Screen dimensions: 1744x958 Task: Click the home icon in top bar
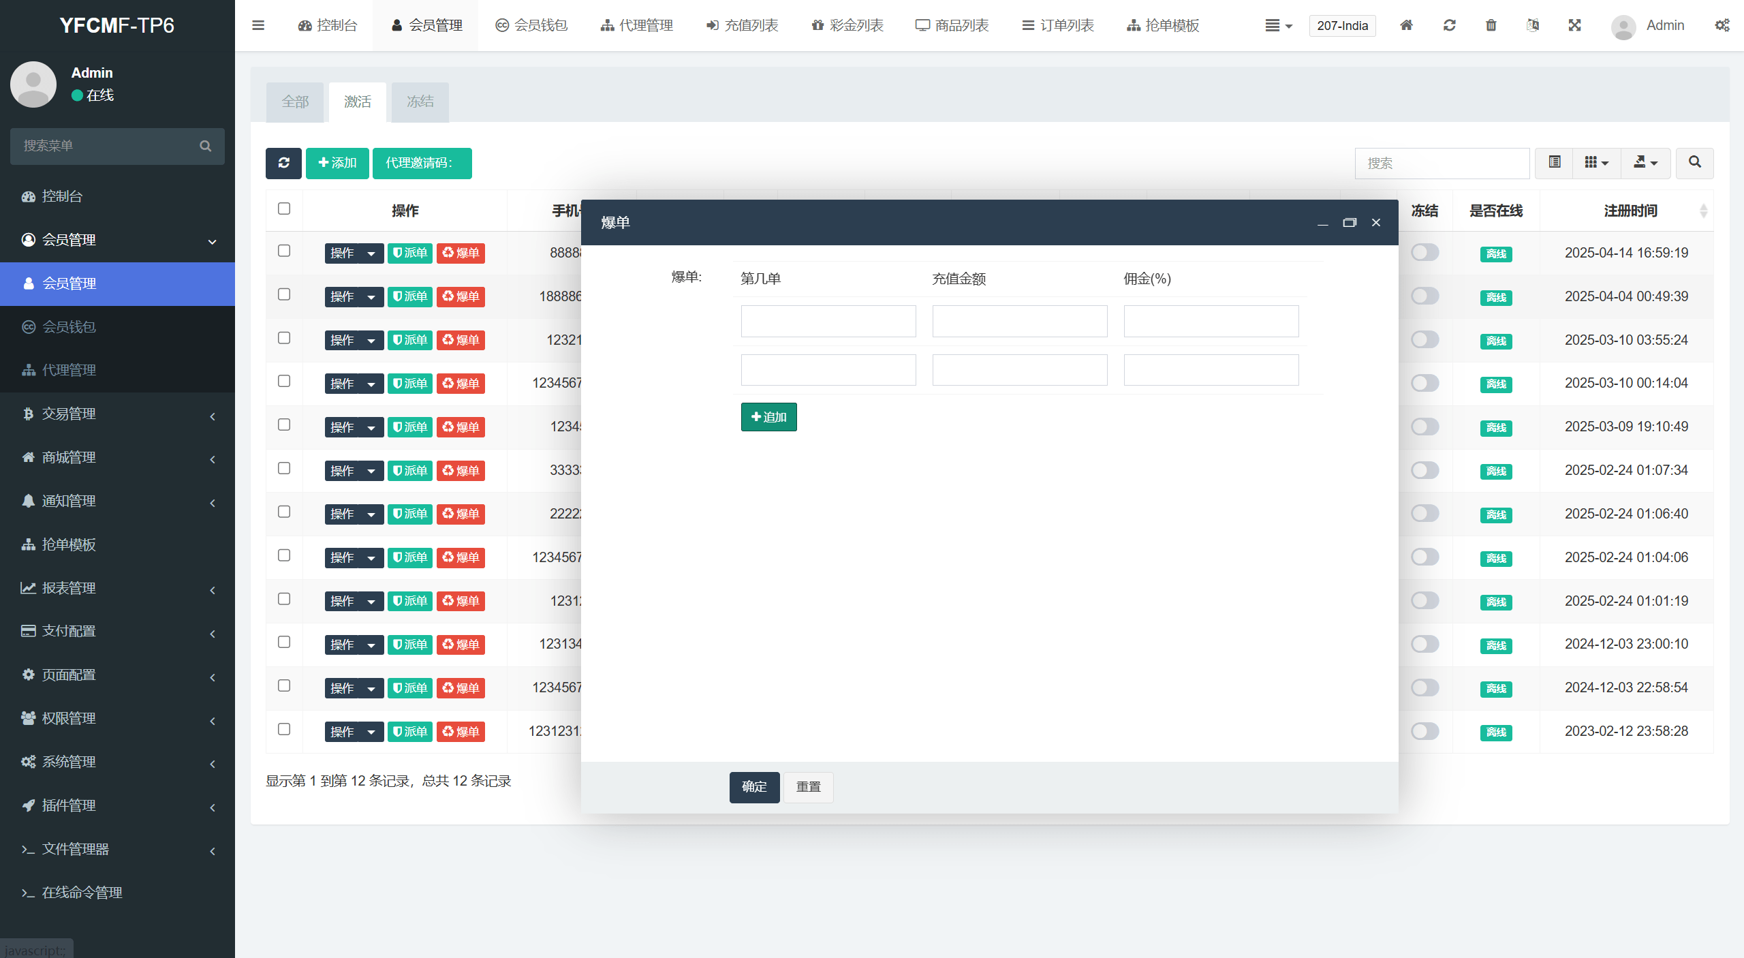click(1406, 25)
